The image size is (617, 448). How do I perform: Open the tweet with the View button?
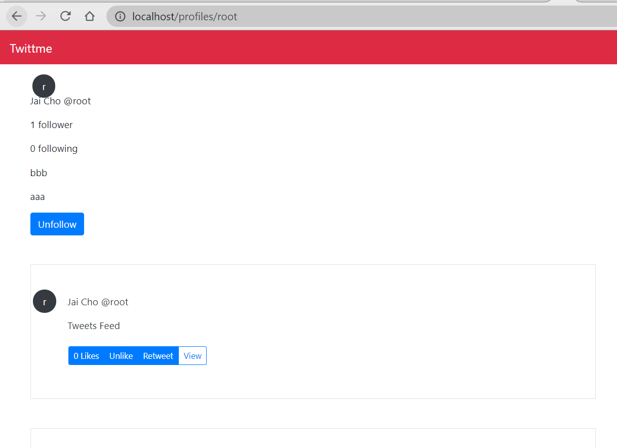click(x=192, y=356)
